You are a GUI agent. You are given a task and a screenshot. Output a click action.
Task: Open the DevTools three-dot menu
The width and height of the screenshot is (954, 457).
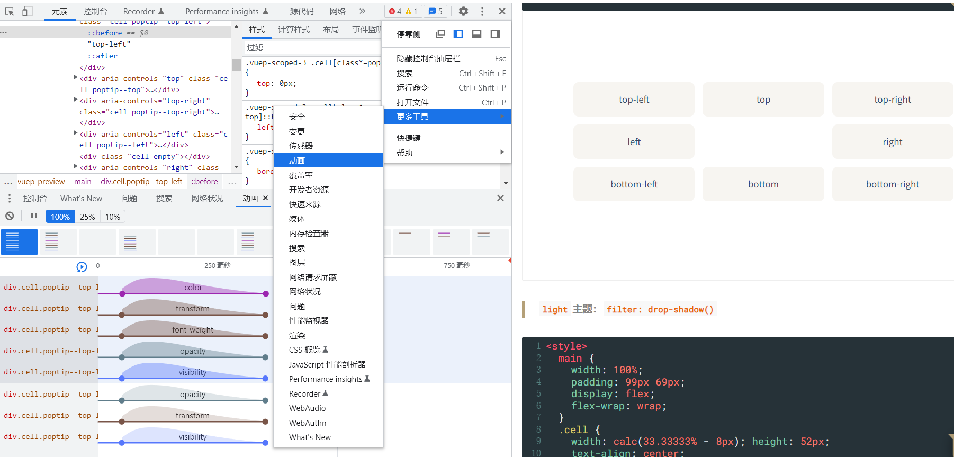coord(482,11)
